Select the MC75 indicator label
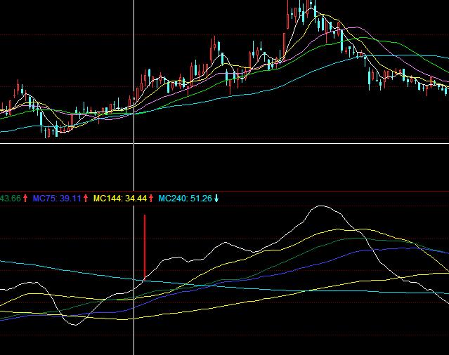This screenshot has height=355, width=449. point(44,199)
